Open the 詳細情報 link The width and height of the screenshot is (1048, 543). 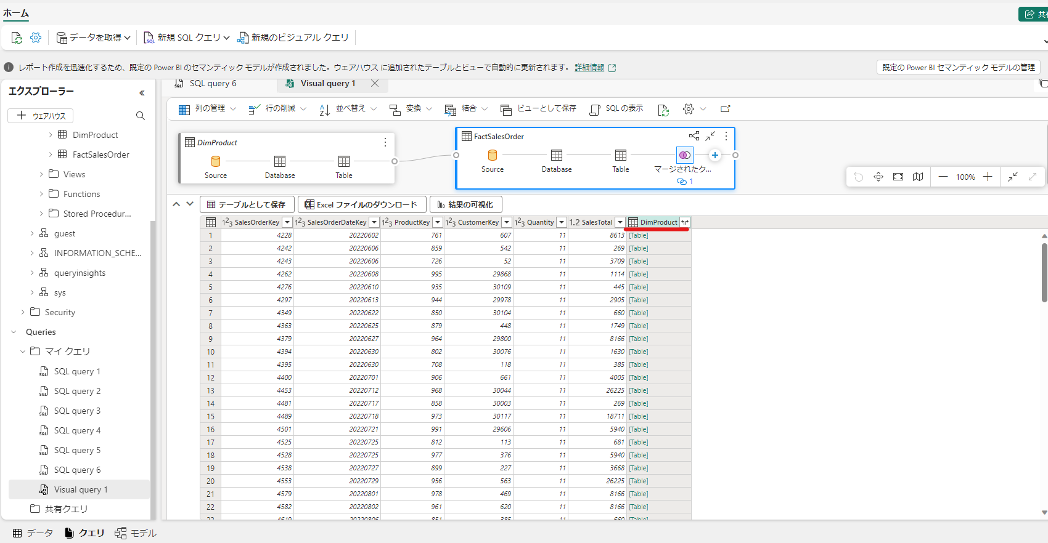click(589, 68)
